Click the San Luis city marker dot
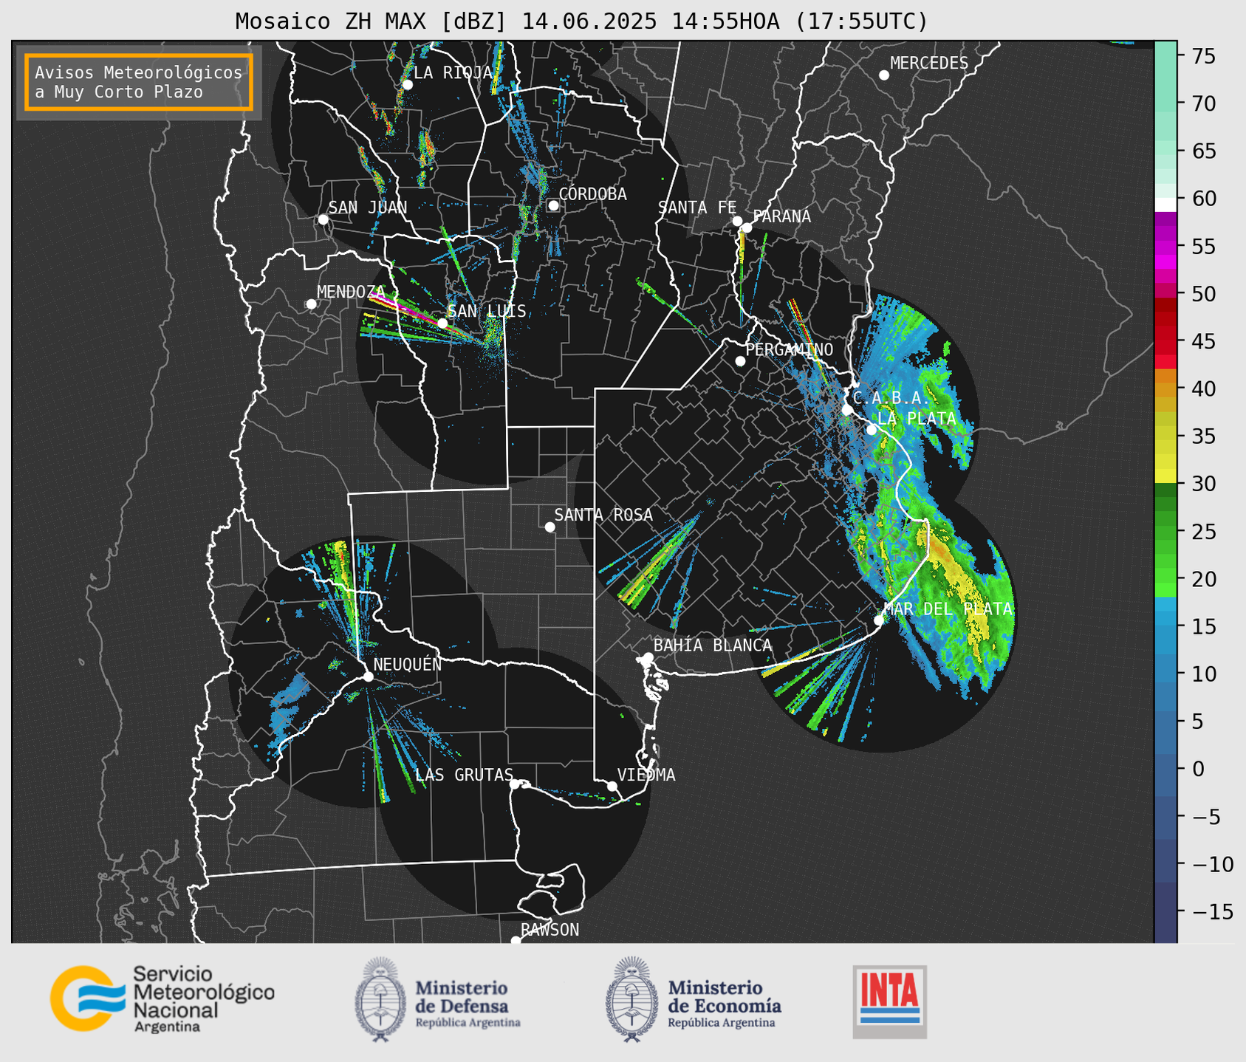 point(442,323)
